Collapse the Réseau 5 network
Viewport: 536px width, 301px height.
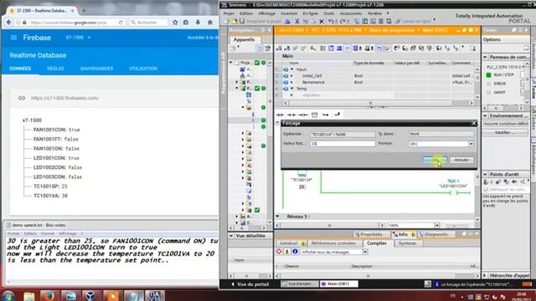pos(277,217)
